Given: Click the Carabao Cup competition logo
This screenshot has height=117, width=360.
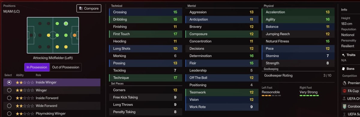Looking at the screenshot, I should [344, 106].
